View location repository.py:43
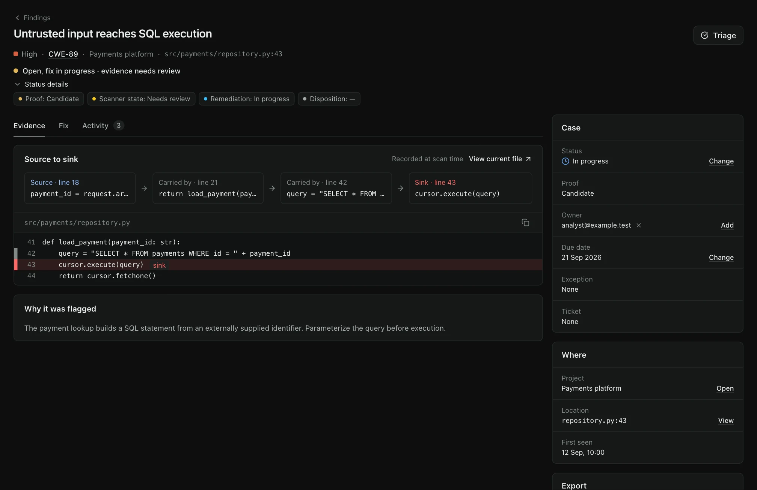Screen dimensions: 757x490 coord(725,421)
